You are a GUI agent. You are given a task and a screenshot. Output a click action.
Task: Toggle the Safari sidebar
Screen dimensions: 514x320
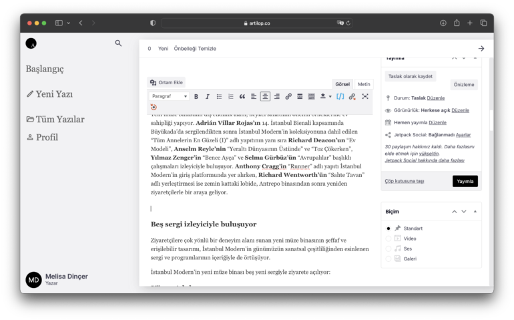(x=59, y=23)
